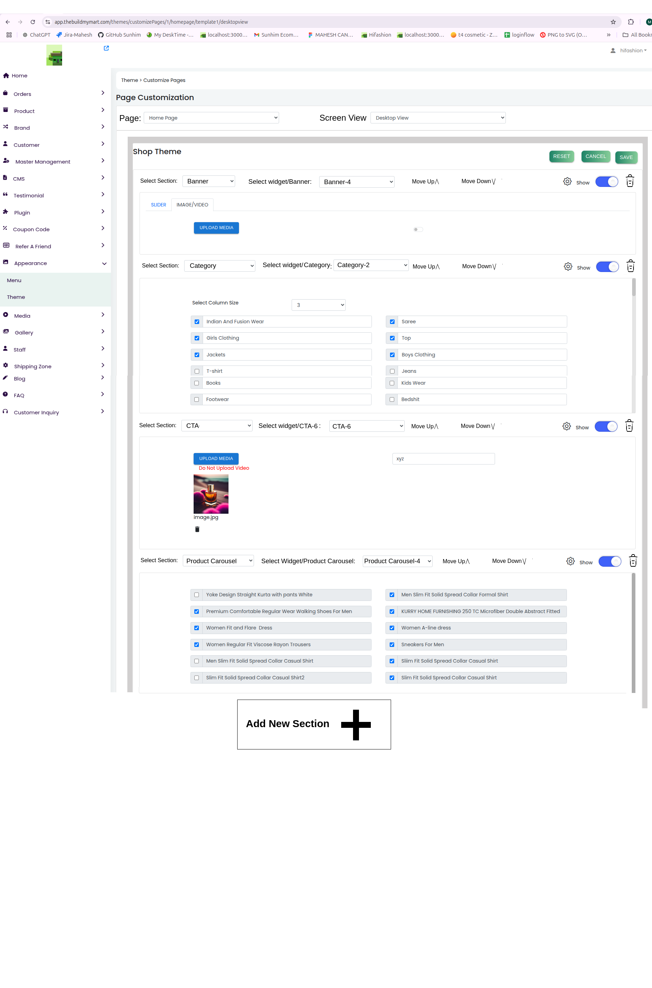Toggle Show switch for Banner section
652x988 pixels.
point(606,182)
